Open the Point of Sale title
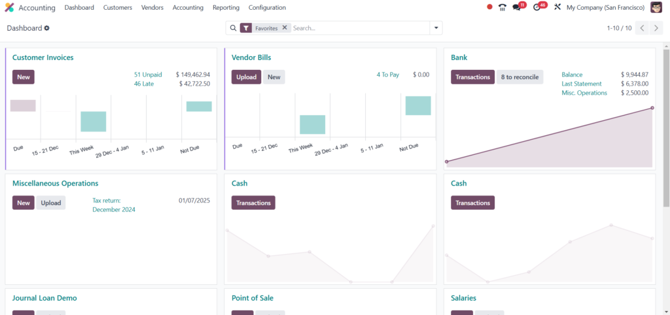This screenshot has width=670, height=315. (252, 298)
